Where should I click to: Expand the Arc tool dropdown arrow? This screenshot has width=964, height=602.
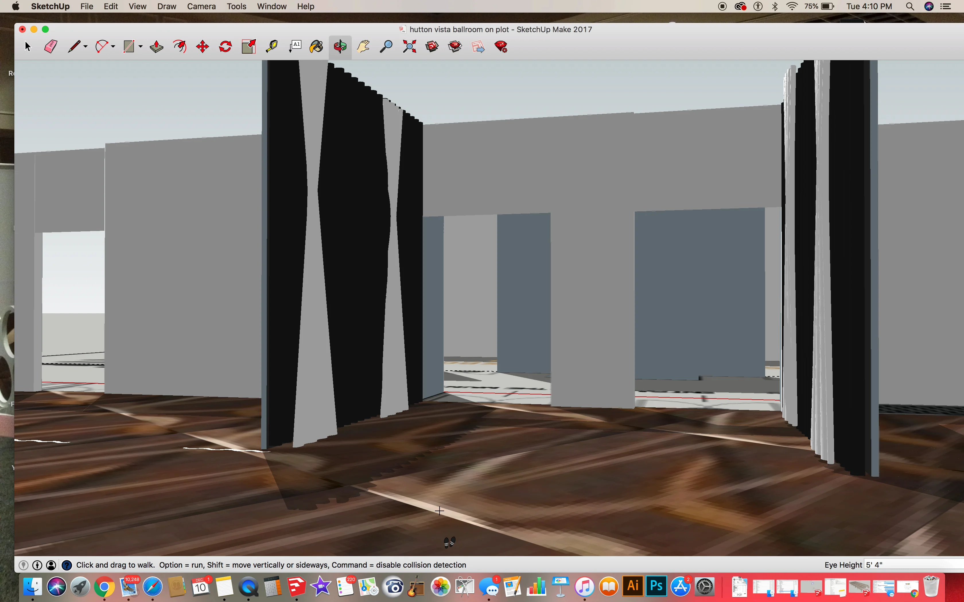tap(113, 47)
